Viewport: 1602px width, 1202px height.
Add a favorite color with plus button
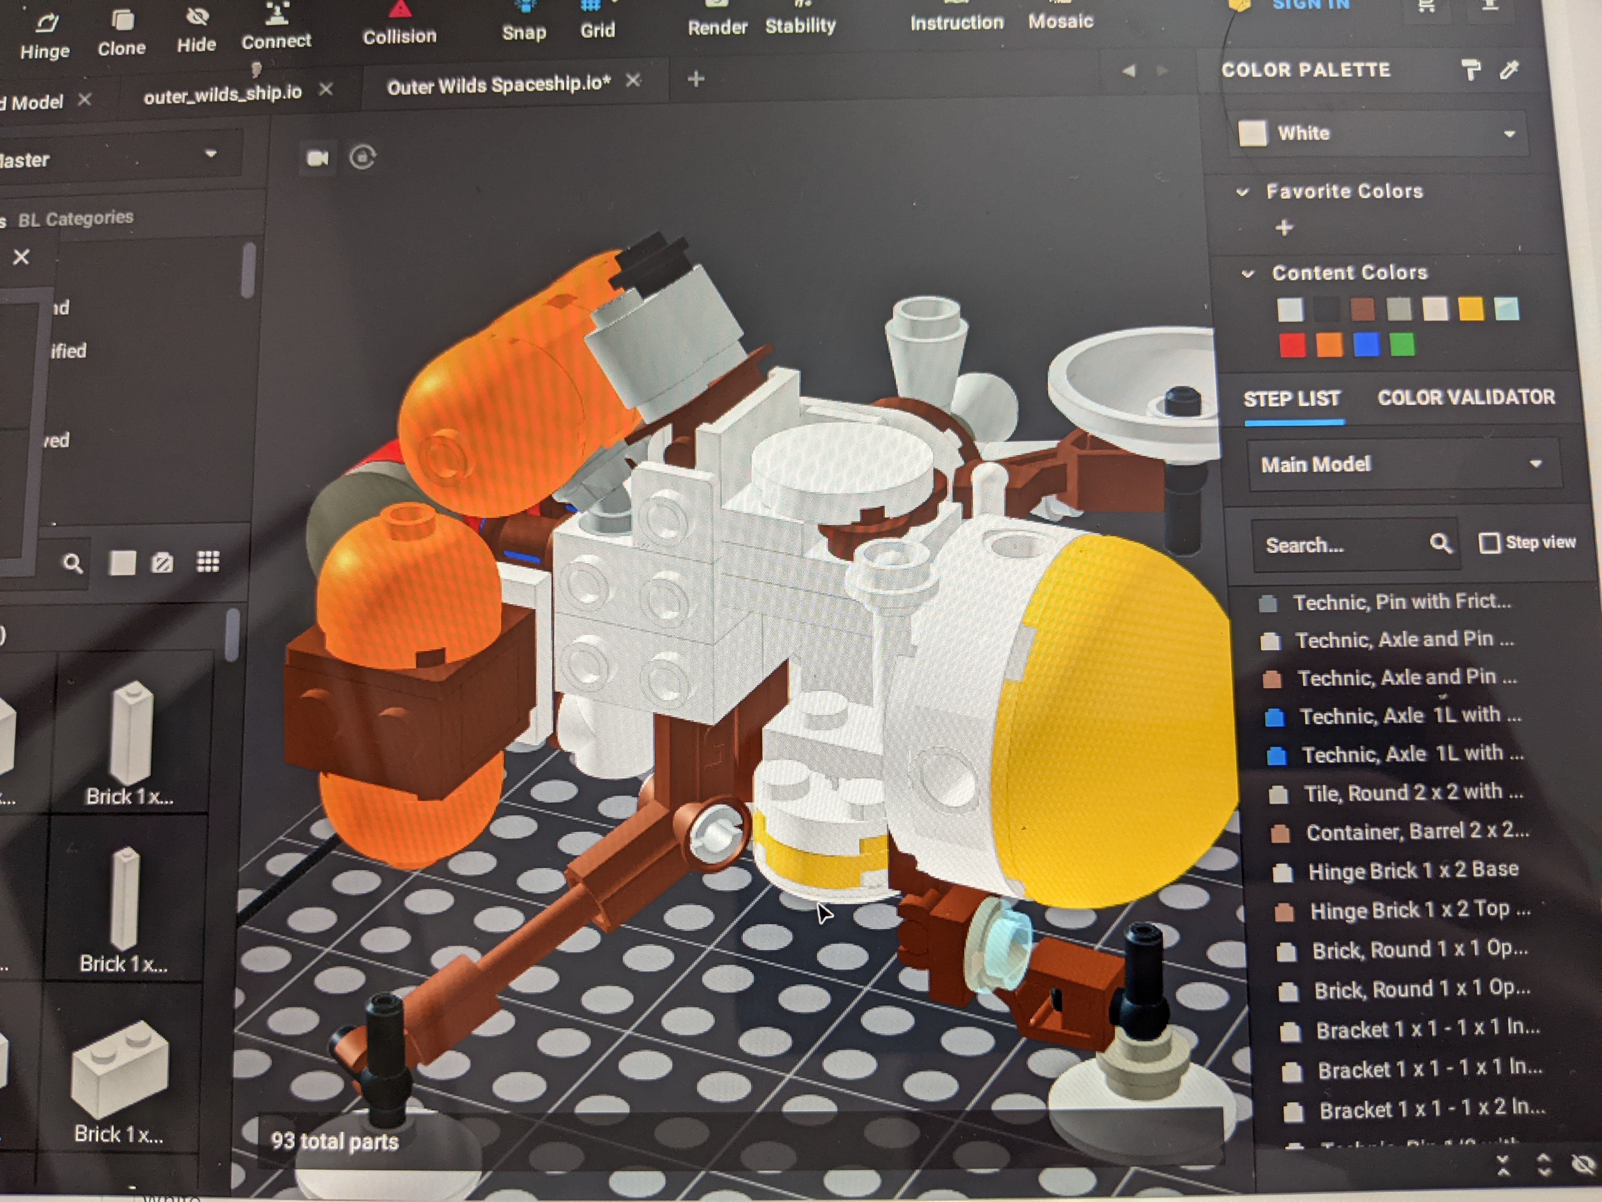tap(1284, 228)
